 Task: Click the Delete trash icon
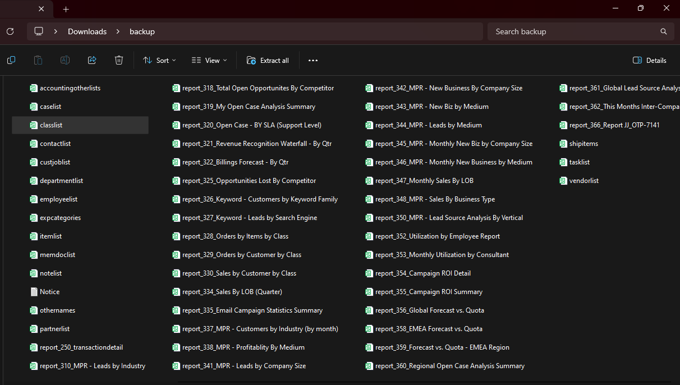119,60
